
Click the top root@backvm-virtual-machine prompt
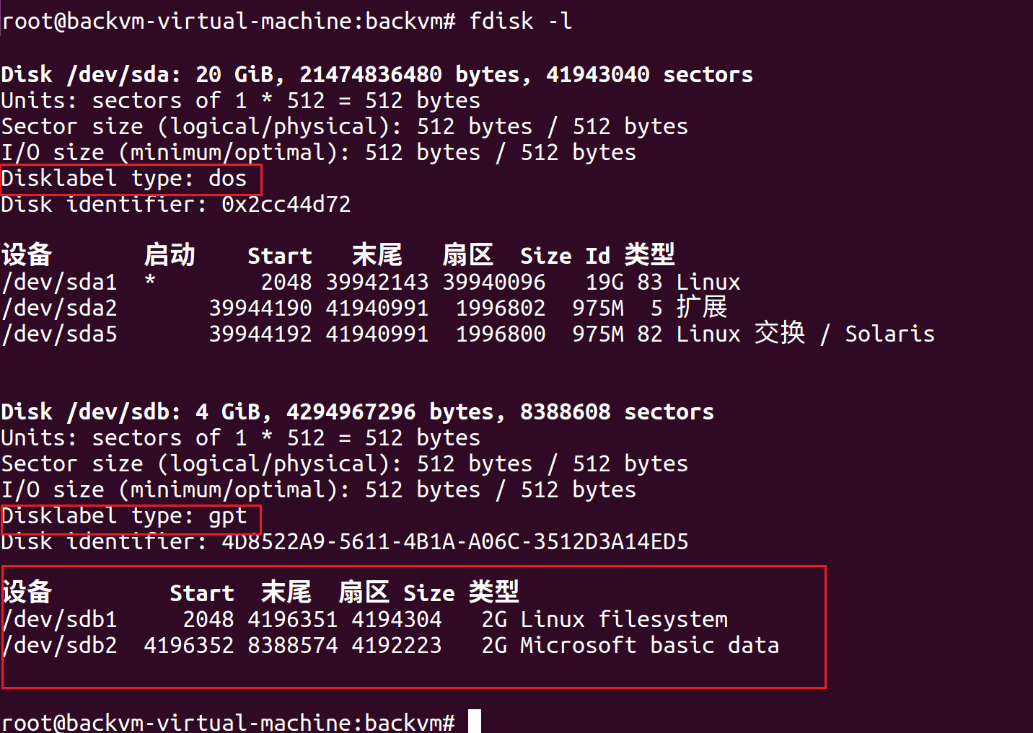229,20
